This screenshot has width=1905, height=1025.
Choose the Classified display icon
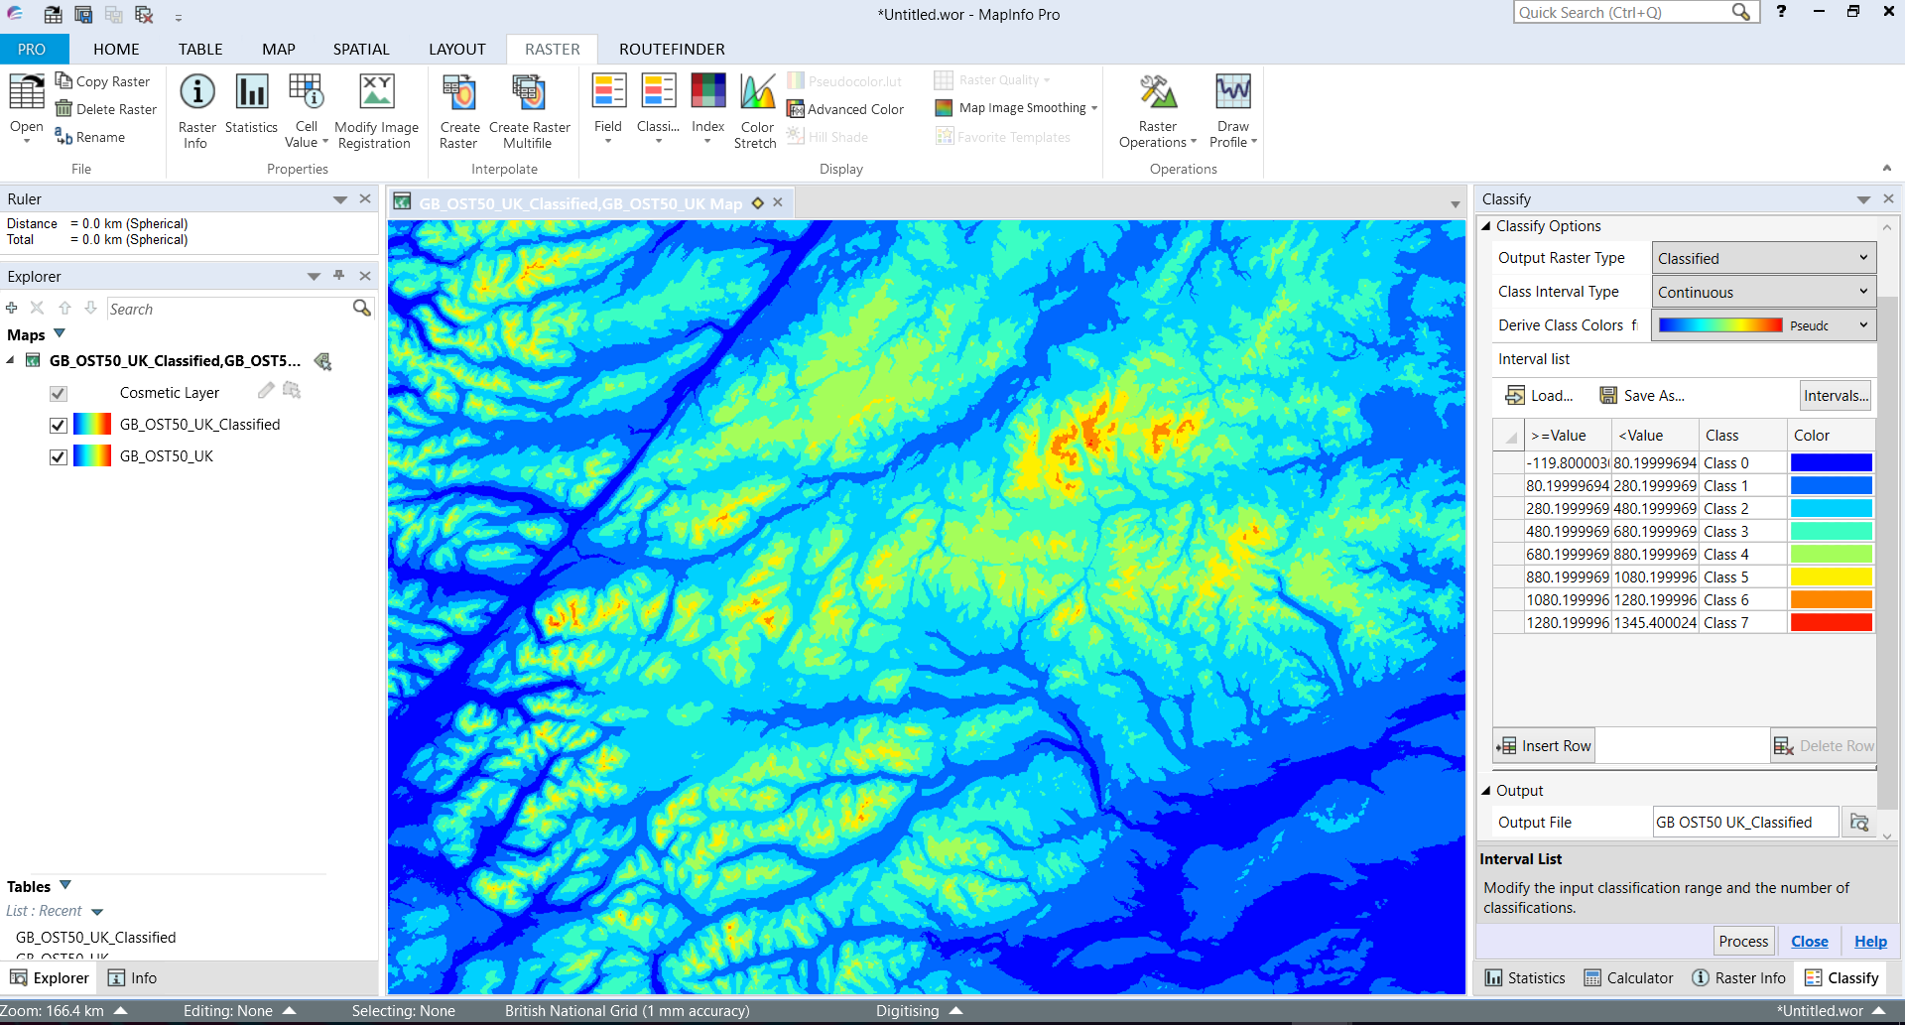658,90
